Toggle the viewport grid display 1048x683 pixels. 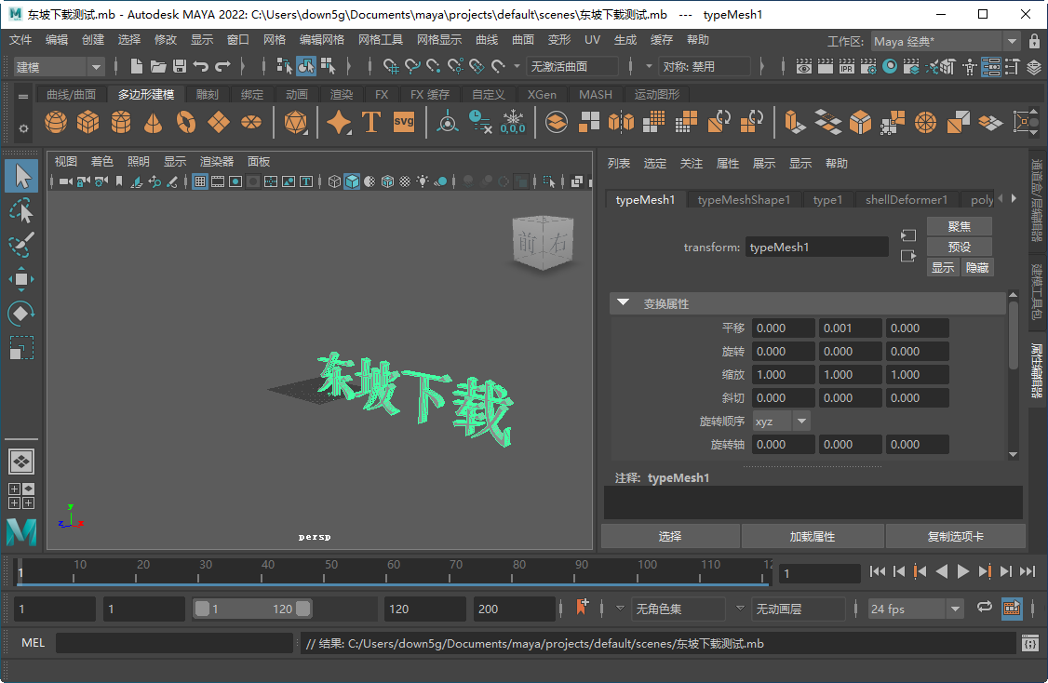click(200, 181)
